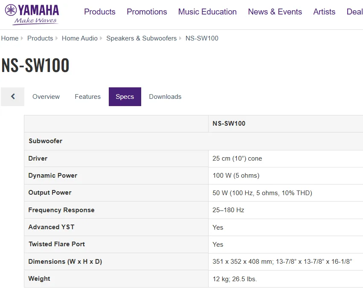Click '50 W (100 Hz, 5 ohms, 10% THD)'
The height and width of the screenshot is (291, 363).
pos(262,193)
